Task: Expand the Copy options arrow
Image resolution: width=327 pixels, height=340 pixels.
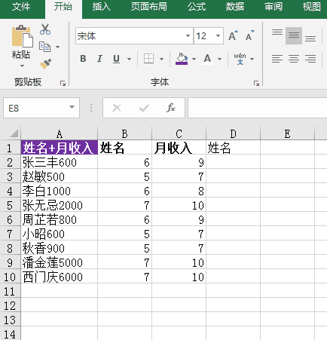Action: (x=57, y=47)
